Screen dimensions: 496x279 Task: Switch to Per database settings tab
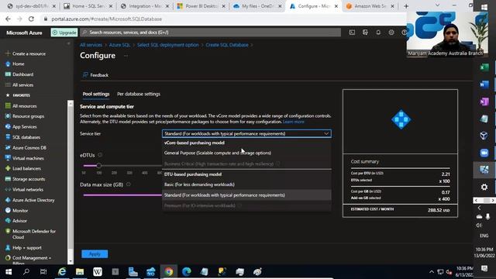pyautogui.click(x=139, y=94)
